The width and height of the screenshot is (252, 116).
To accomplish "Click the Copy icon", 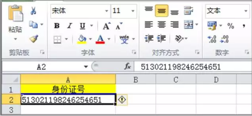I will (x=33, y=25).
